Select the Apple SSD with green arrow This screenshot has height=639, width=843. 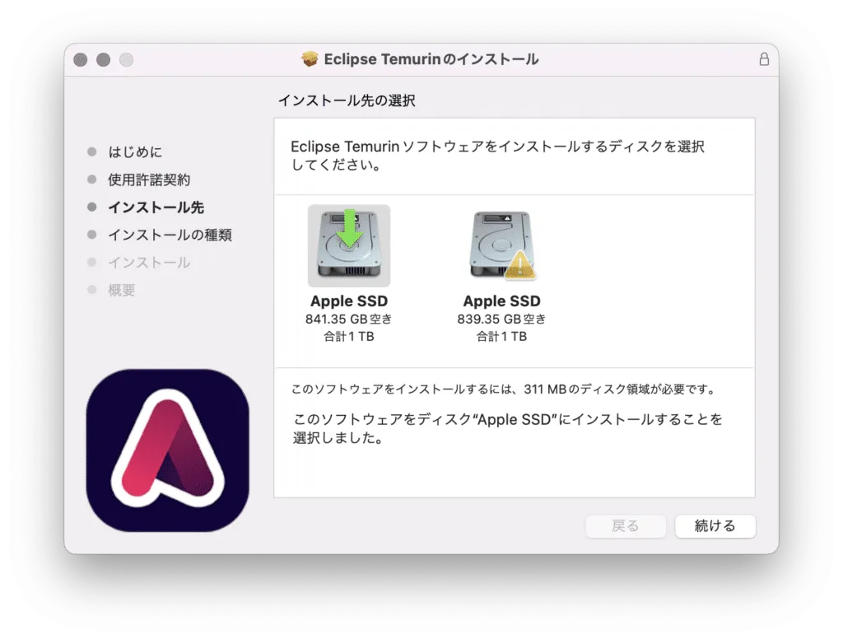point(349,246)
